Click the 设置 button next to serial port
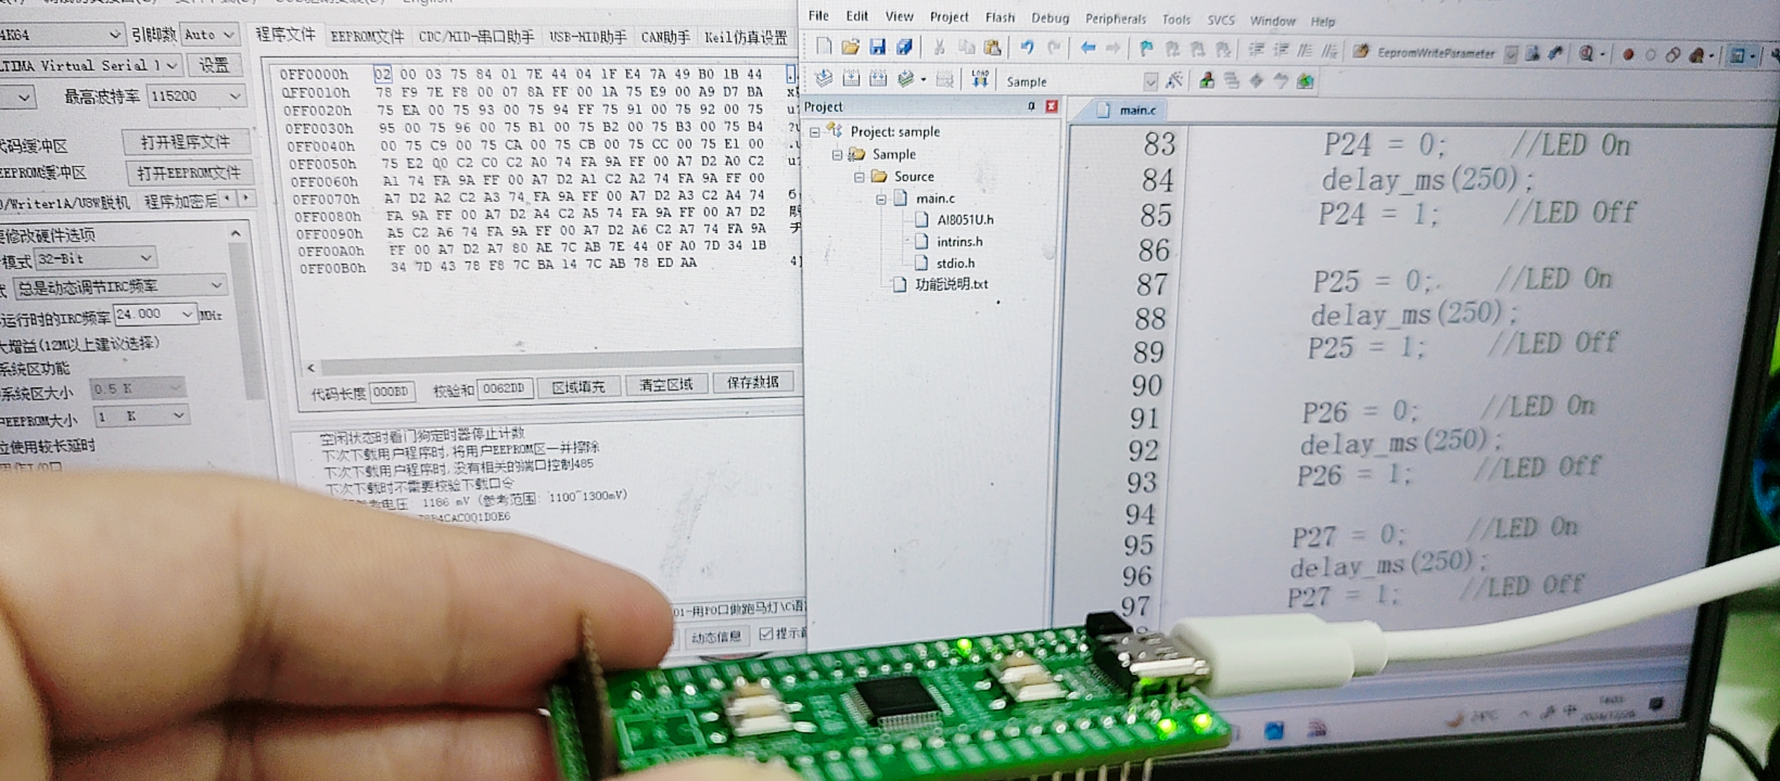The image size is (1780, 781). pyautogui.click(x=213, y=65)
